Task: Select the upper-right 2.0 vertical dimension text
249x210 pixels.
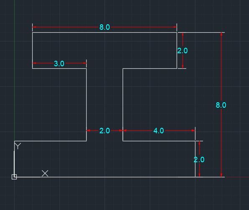Action: 182,51
